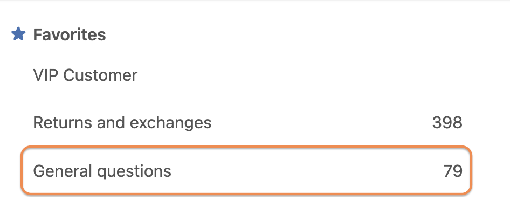Click the word Favorites
Viewport: 510px width, 208px height.
(70, 34)
